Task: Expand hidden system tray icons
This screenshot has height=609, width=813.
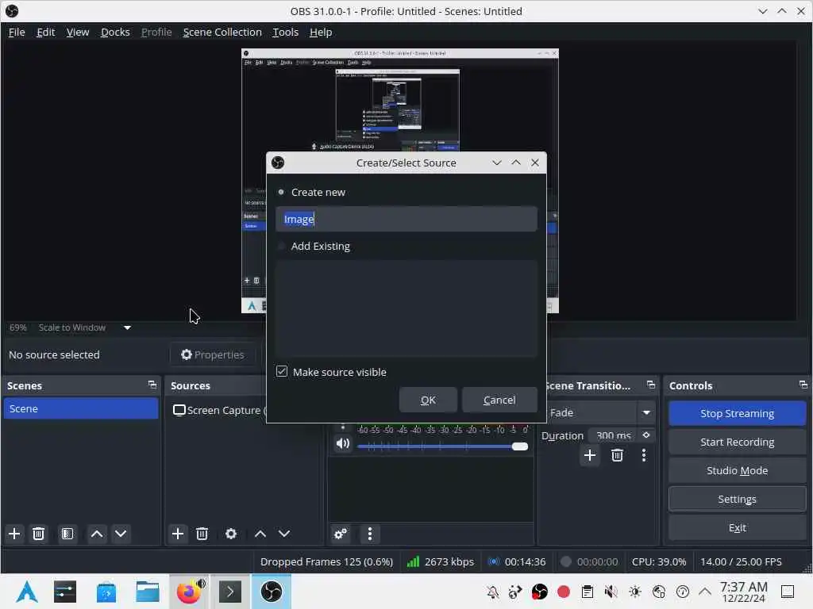Action: (x=705, y=592)
